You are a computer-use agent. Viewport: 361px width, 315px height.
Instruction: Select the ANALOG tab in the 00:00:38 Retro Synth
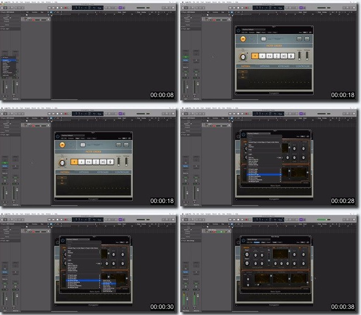(x=246, y=248)
